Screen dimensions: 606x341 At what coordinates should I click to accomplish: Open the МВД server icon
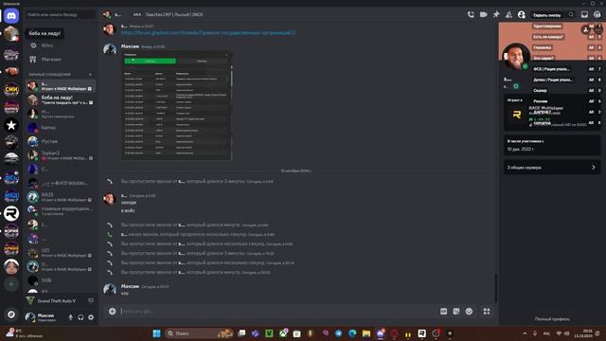[11, 196]
